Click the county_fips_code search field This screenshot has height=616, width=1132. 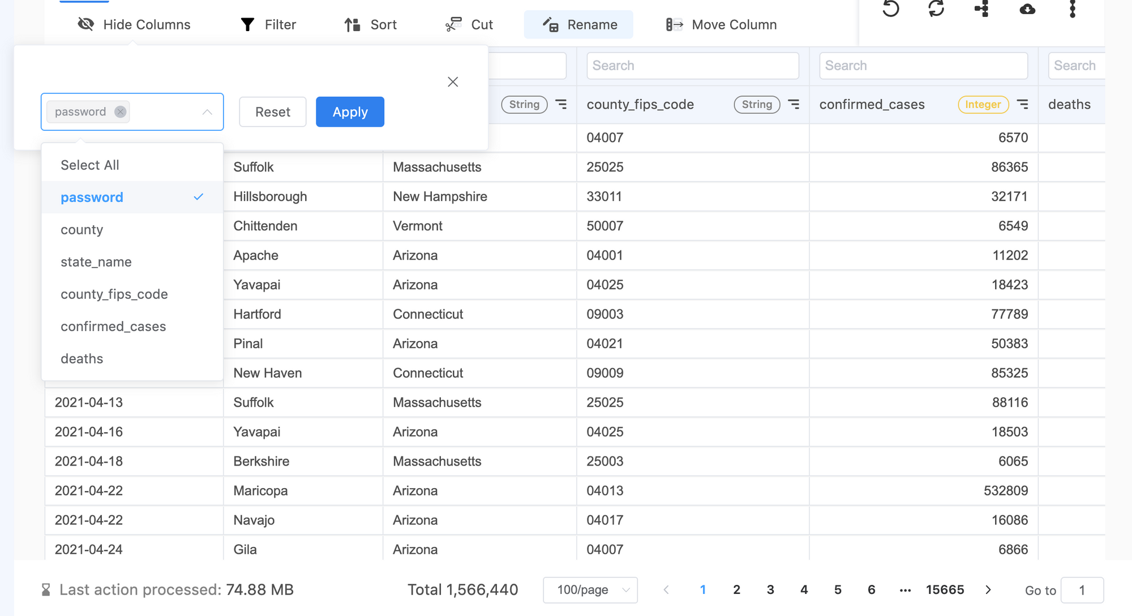692,65
